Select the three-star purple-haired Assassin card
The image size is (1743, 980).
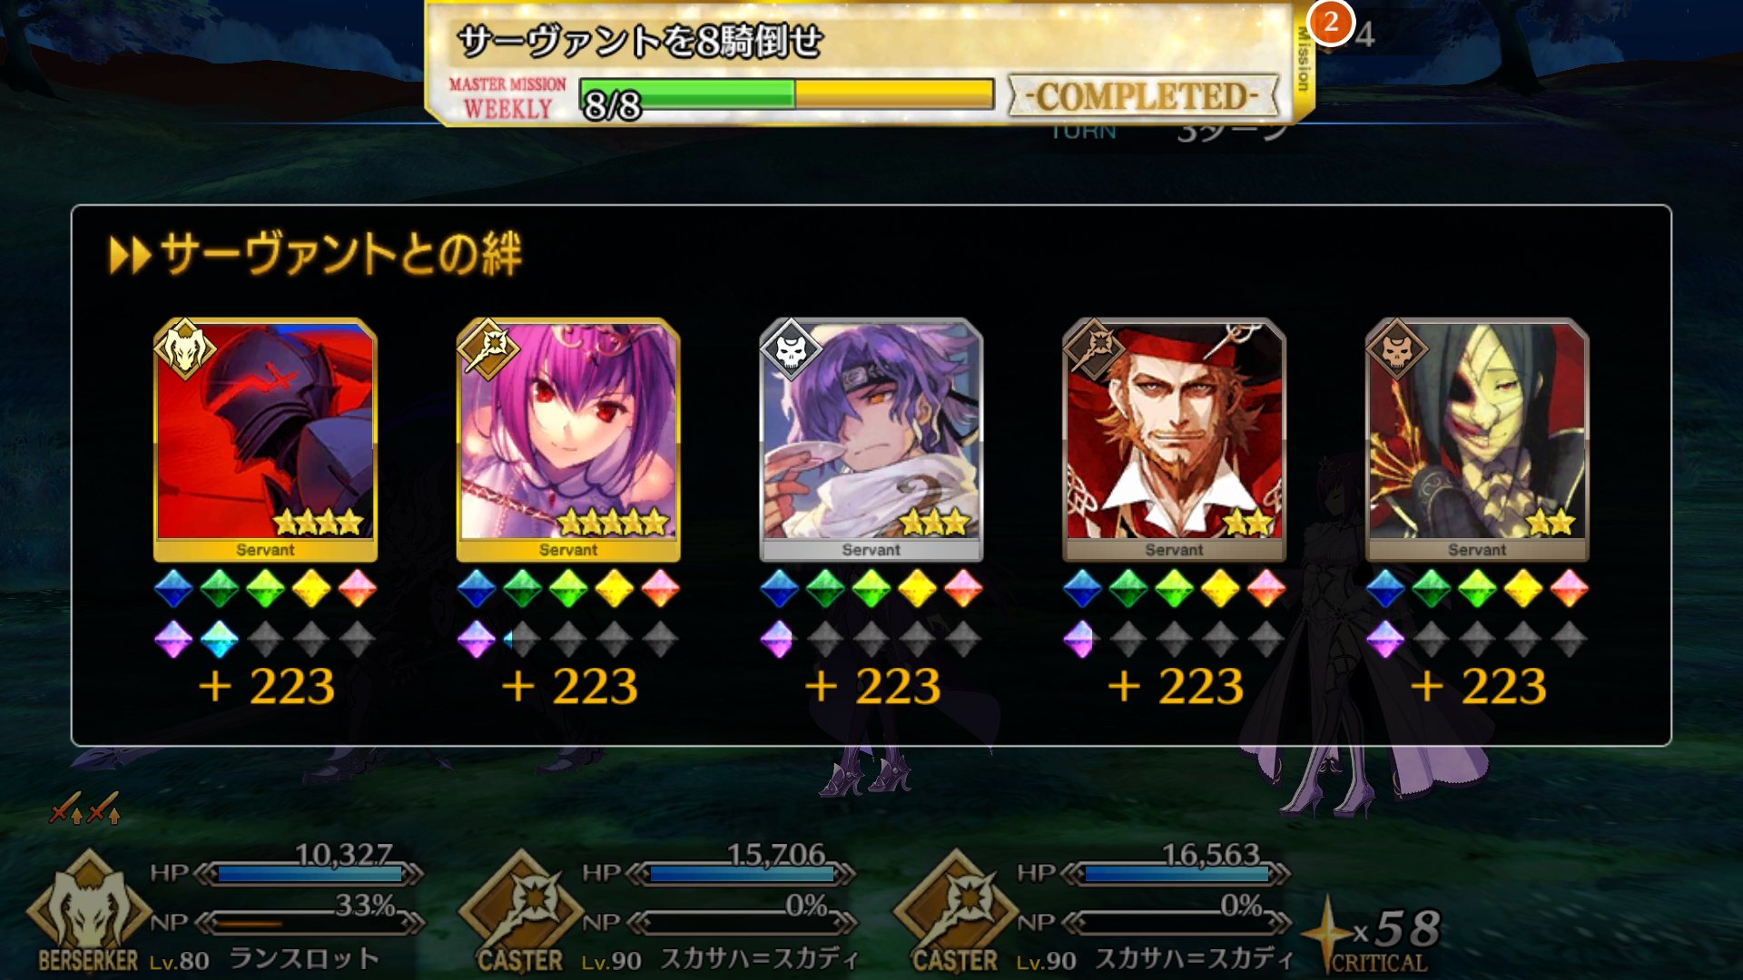click(x=871, y=440)
